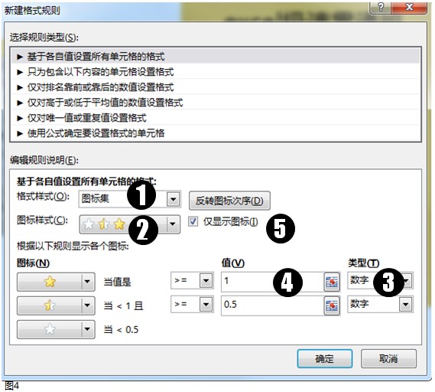
Task: Select rule type 仅对唯一值或重复值设置格式
Action: pos(216,118)
